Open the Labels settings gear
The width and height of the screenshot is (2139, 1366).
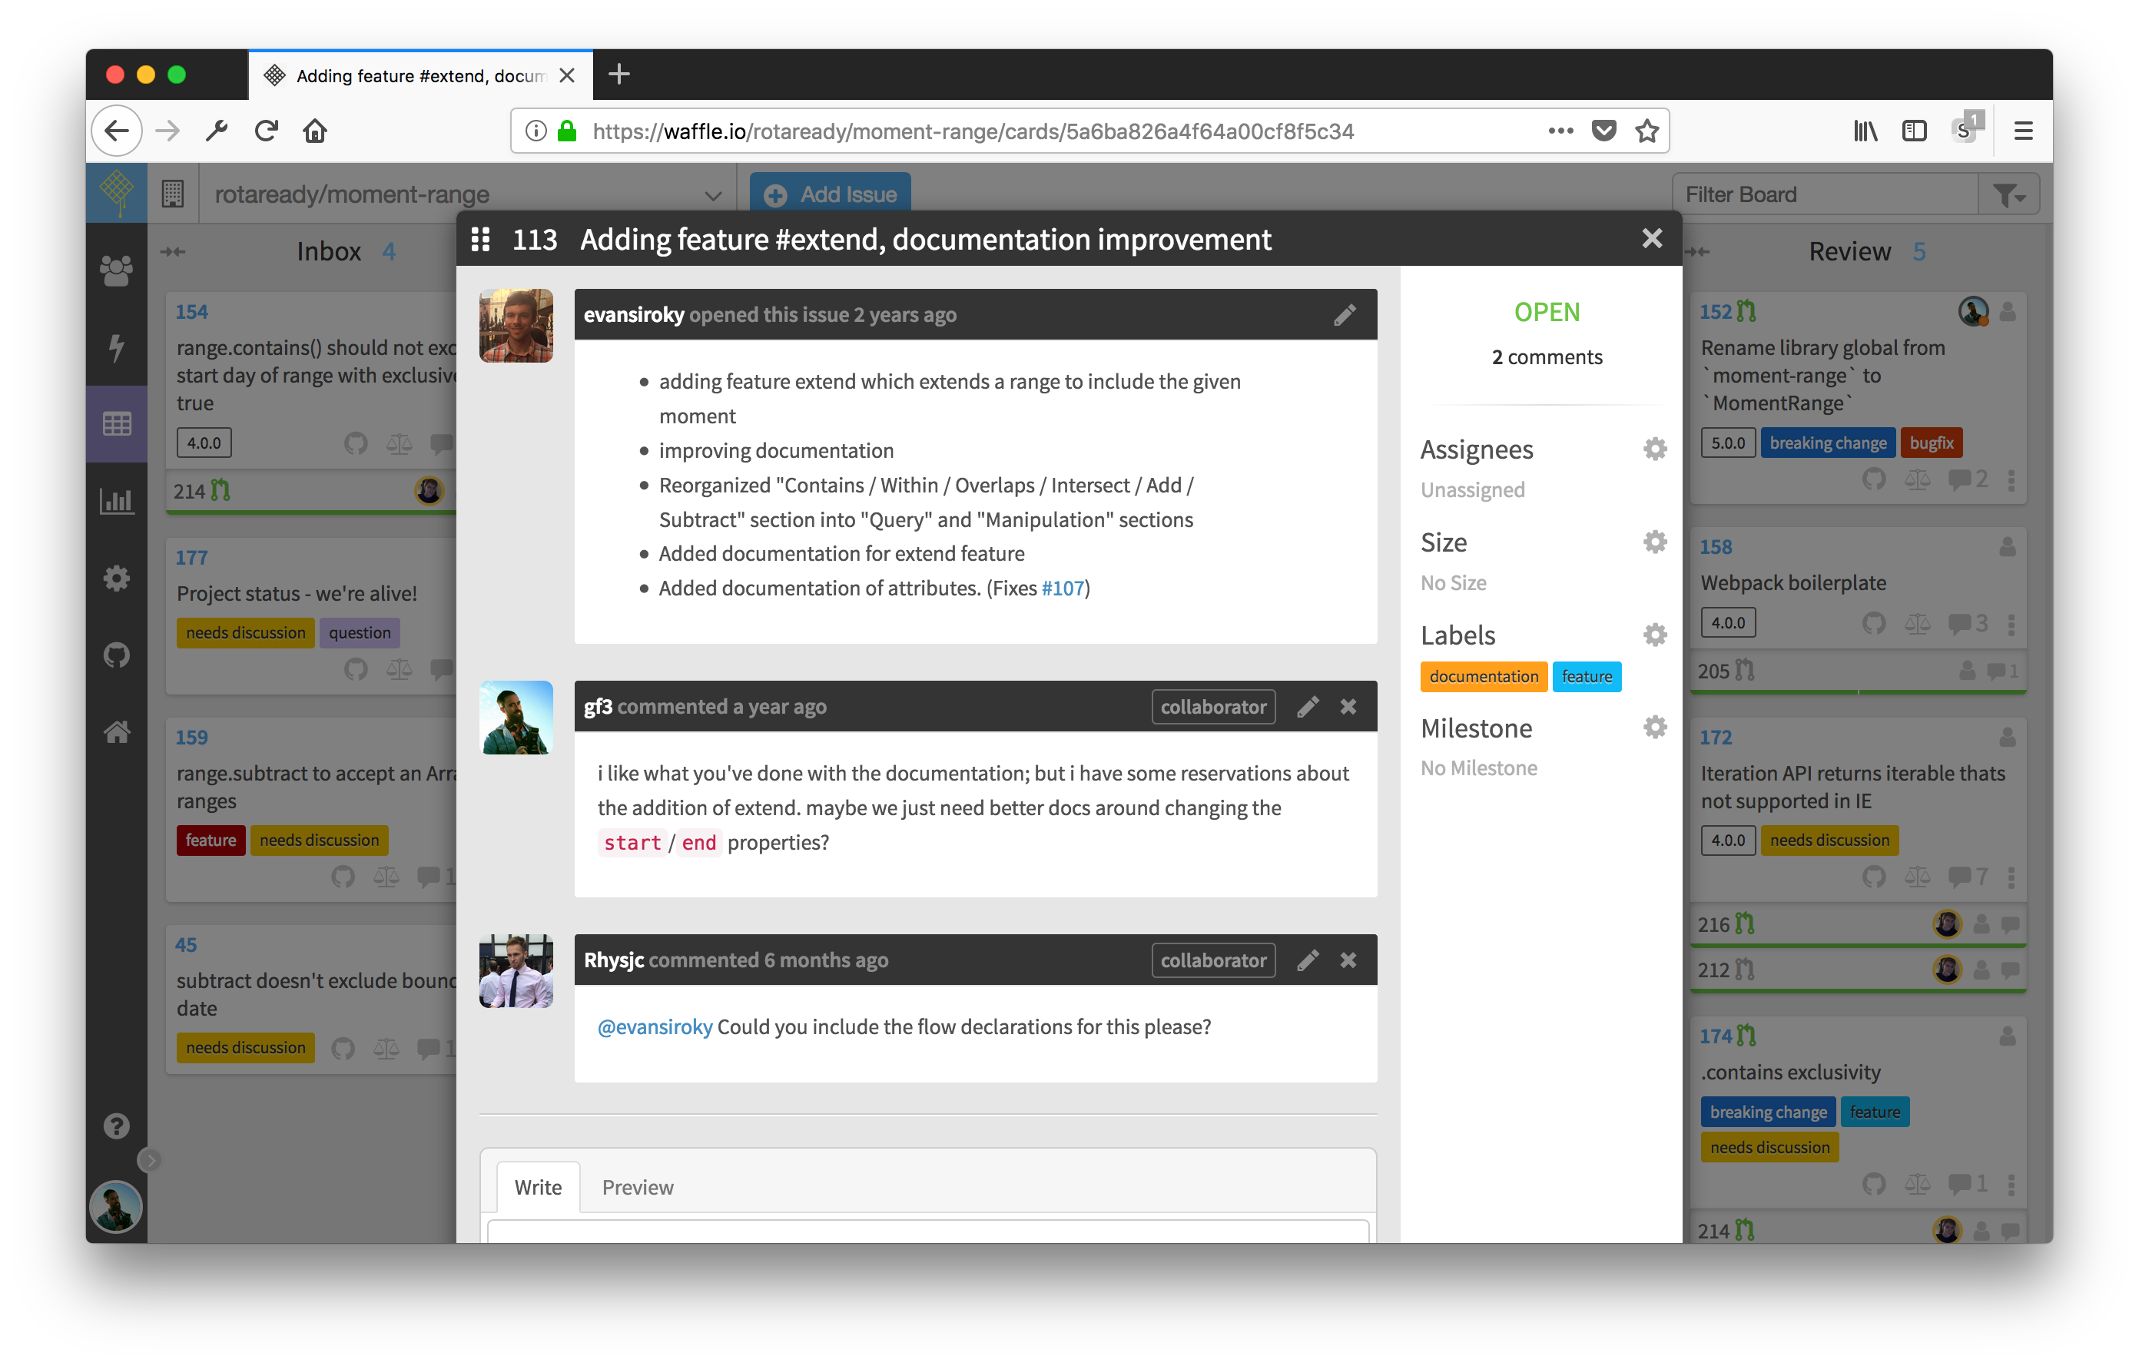[1654, 635]
